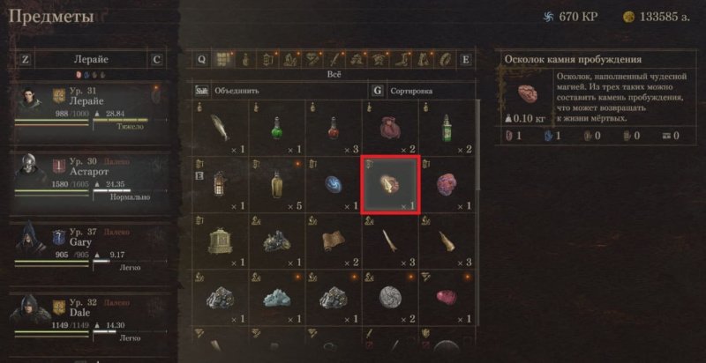706x363 pixels.
Task: Switch to next character with C button
Action: pos(156,60)
